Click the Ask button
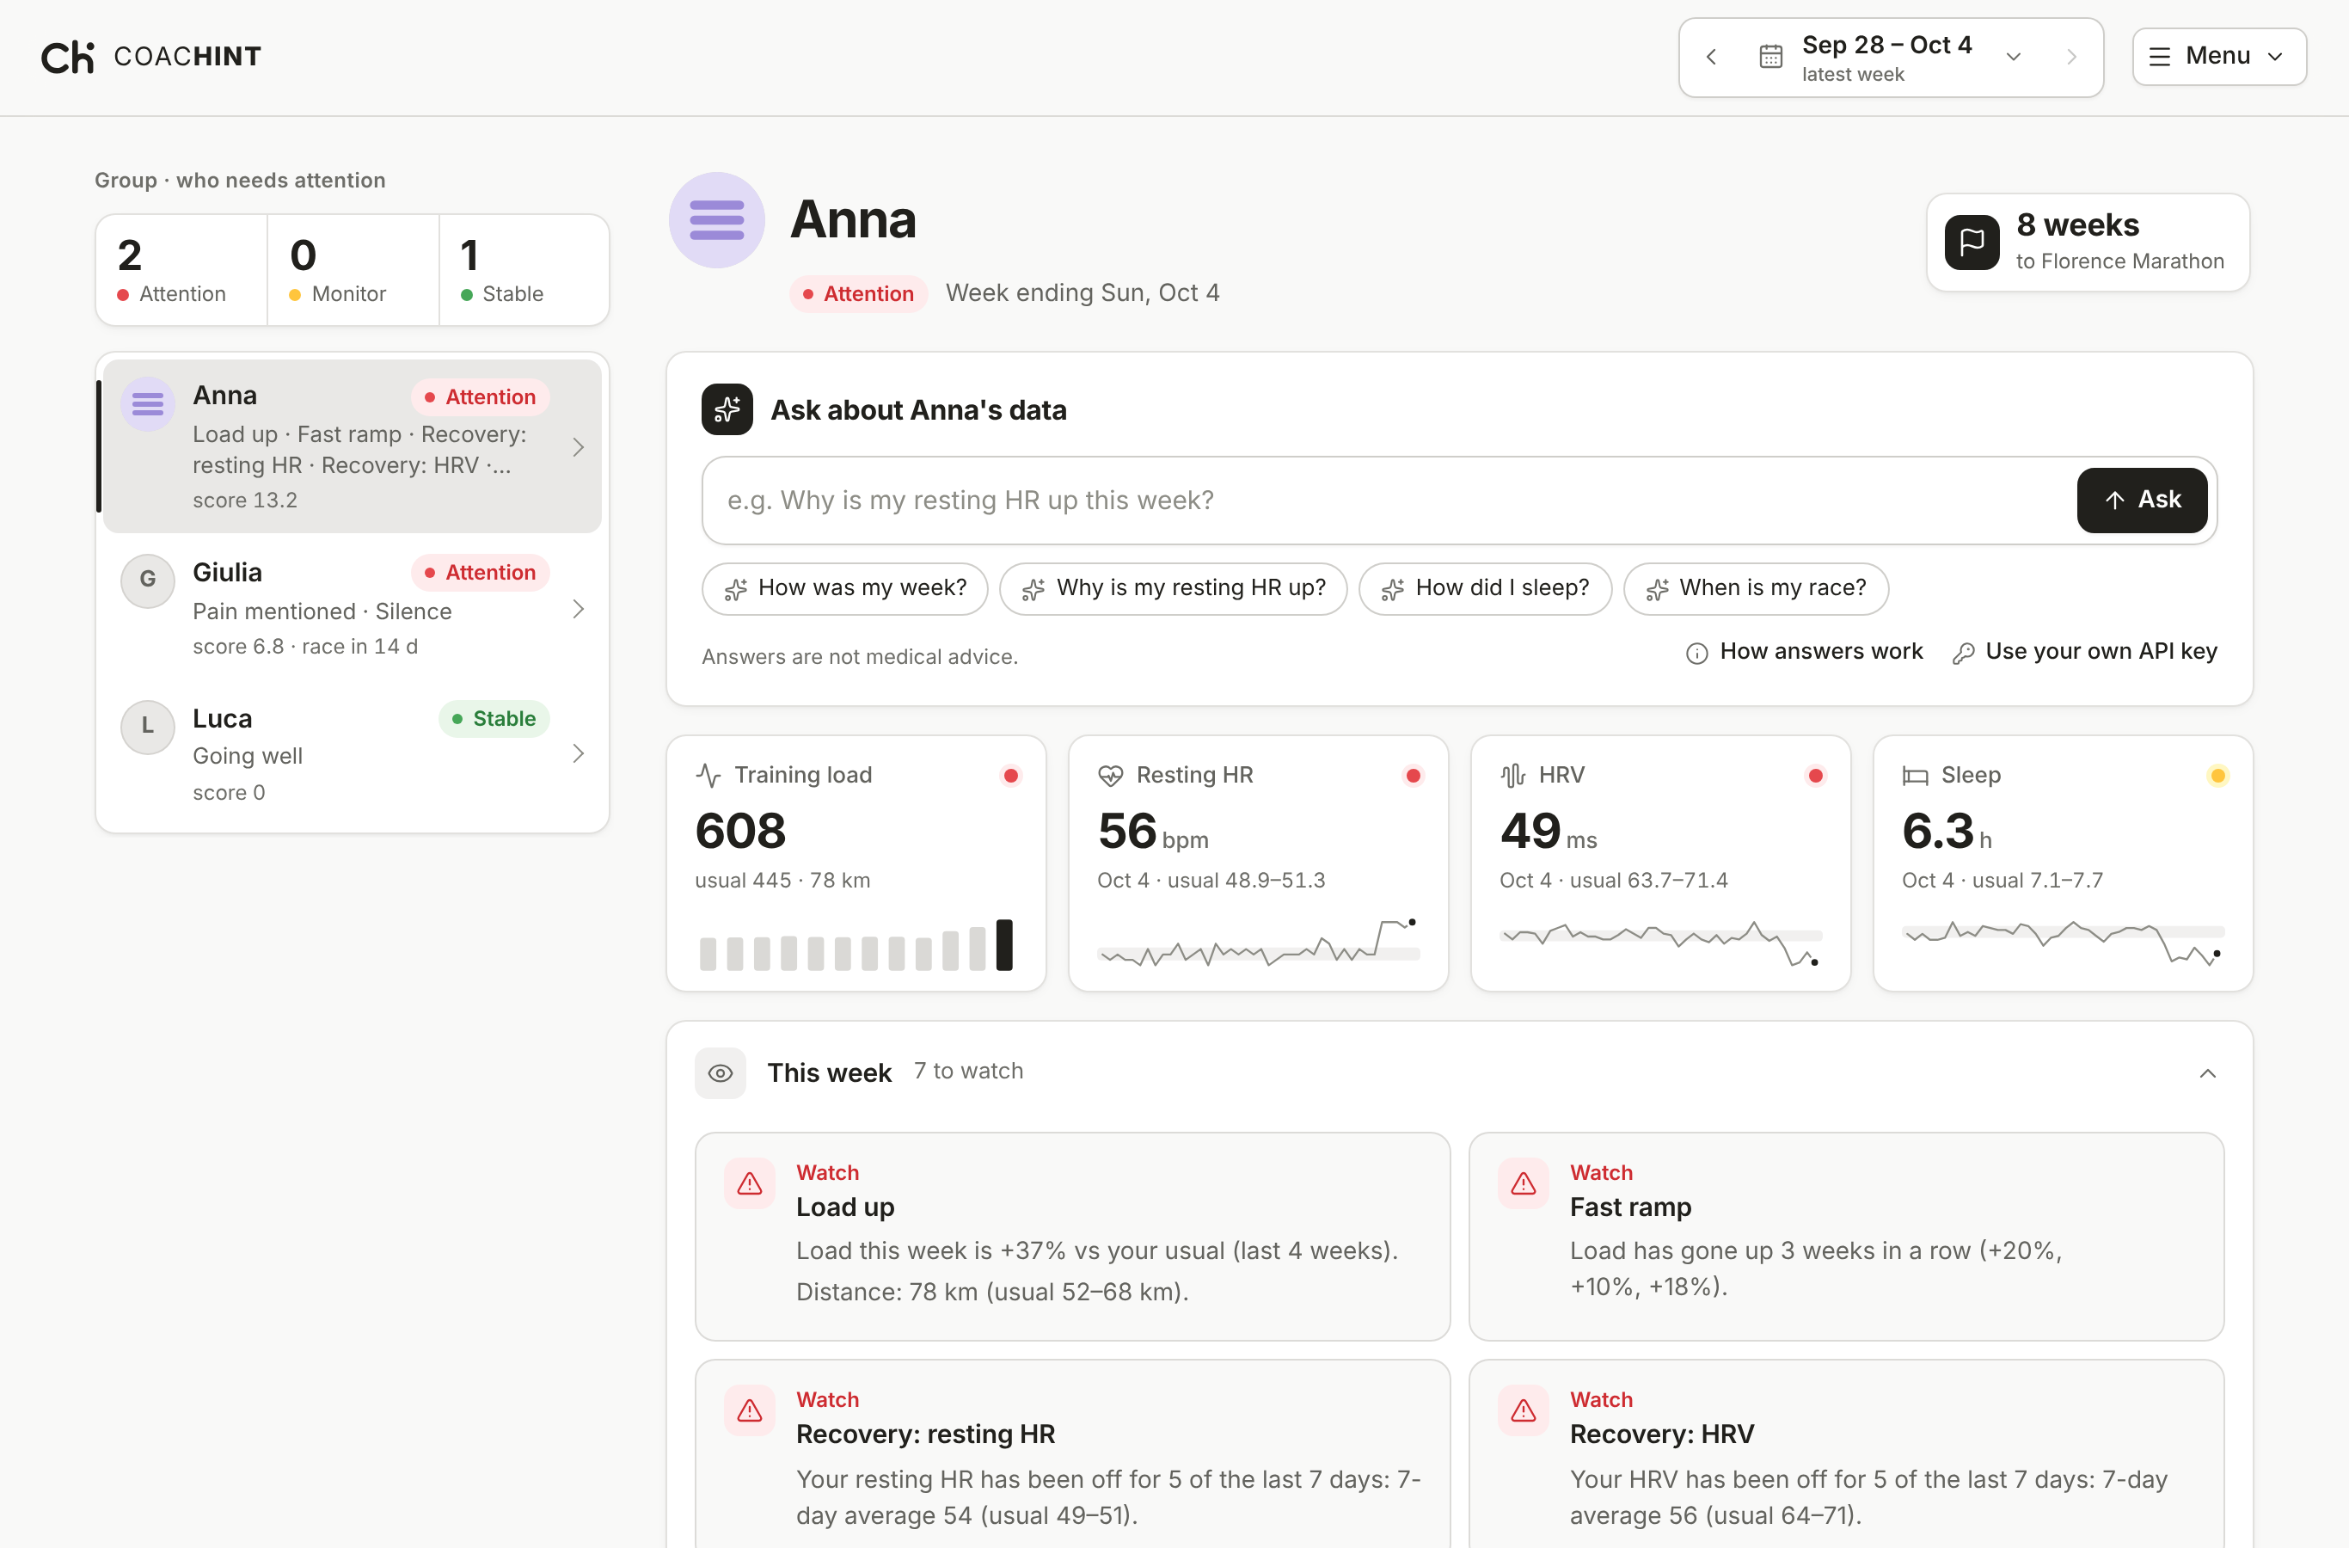 point(2142,500)
